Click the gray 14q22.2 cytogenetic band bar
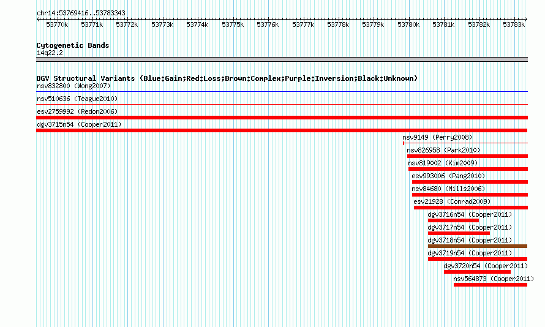This screenshot has height=327, width=545. click(282, 59)
